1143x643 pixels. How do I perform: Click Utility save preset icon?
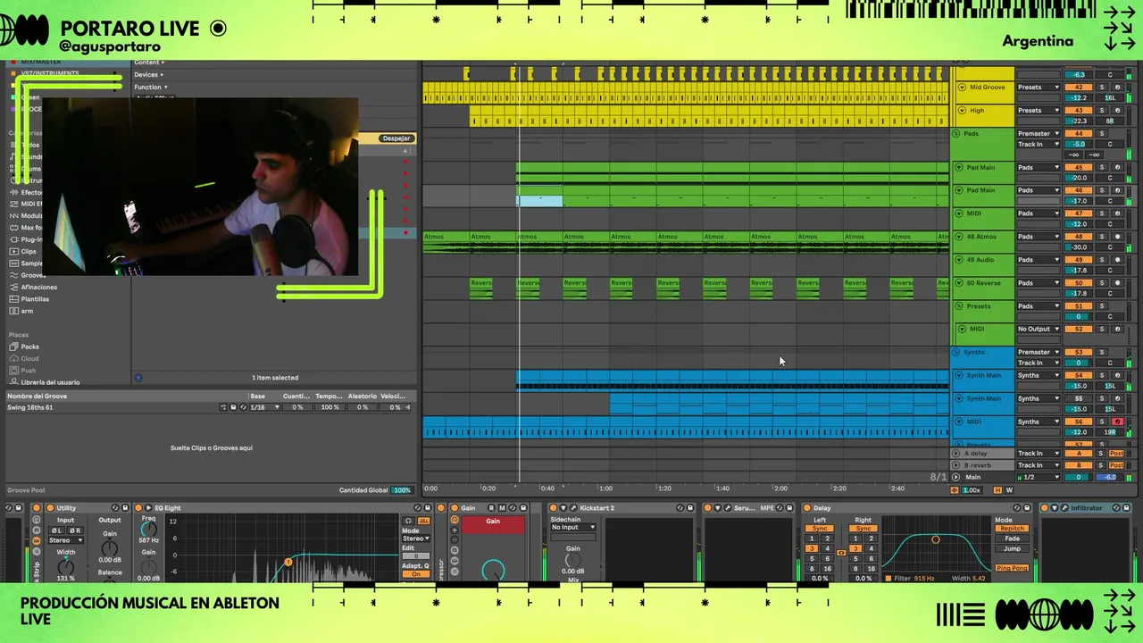pos(125,507)
